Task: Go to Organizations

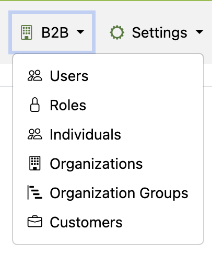Action: click(108, 164)
